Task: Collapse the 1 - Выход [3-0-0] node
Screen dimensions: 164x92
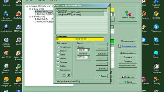Action: coord(30,17)
